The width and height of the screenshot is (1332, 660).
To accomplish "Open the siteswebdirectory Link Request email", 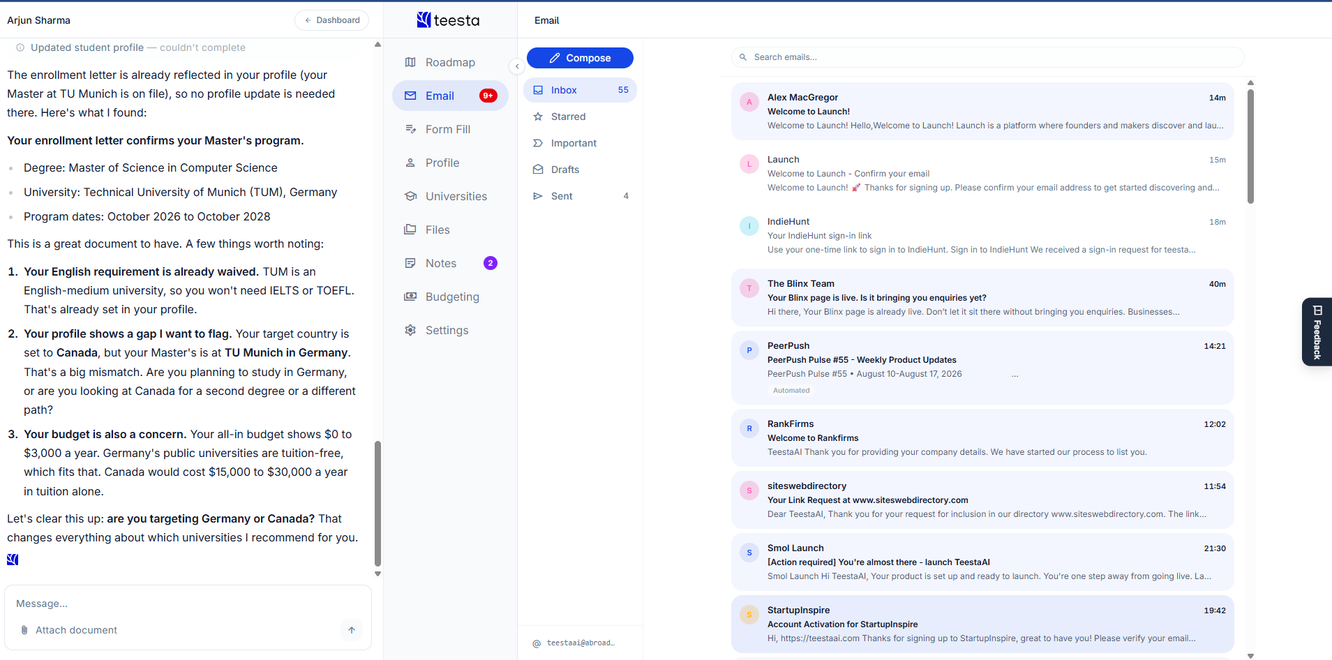I will coord(982,500).
